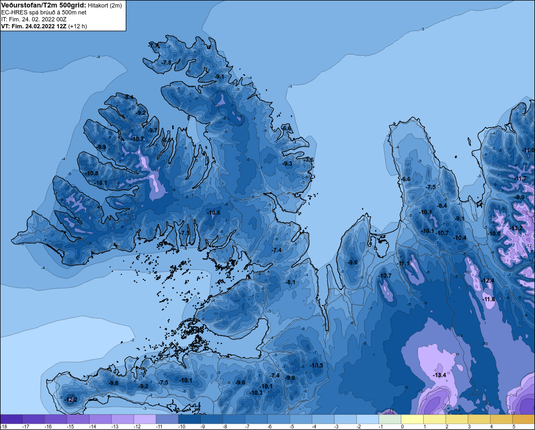Click the '5' legend label
535x430 pixels.
point(514,427)
